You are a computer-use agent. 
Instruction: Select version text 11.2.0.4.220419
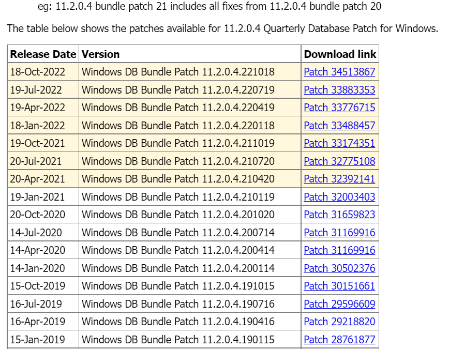[238, 108]
